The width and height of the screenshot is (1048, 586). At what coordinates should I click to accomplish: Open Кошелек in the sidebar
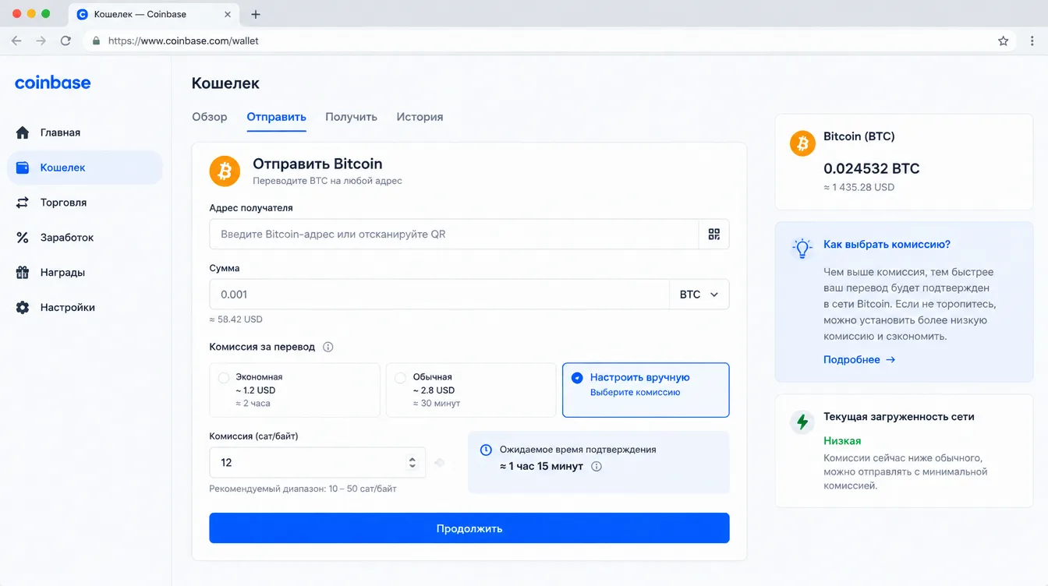click(85, 168)
